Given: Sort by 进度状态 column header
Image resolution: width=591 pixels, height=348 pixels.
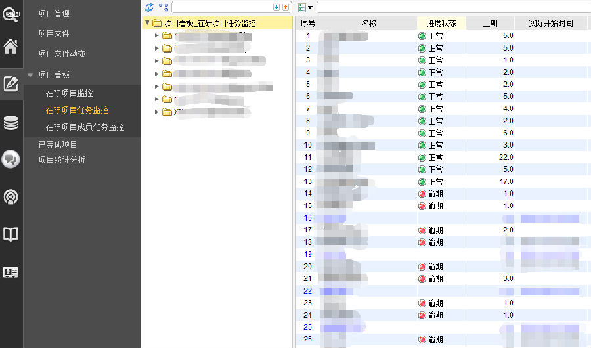Looking at the screenshot, I should click(441, 24).
